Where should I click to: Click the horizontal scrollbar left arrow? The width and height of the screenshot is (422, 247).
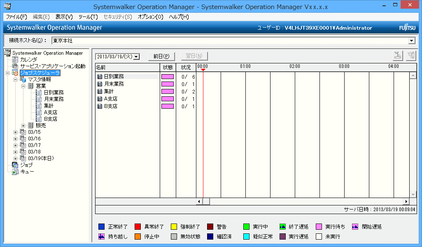tap(199, 201)
